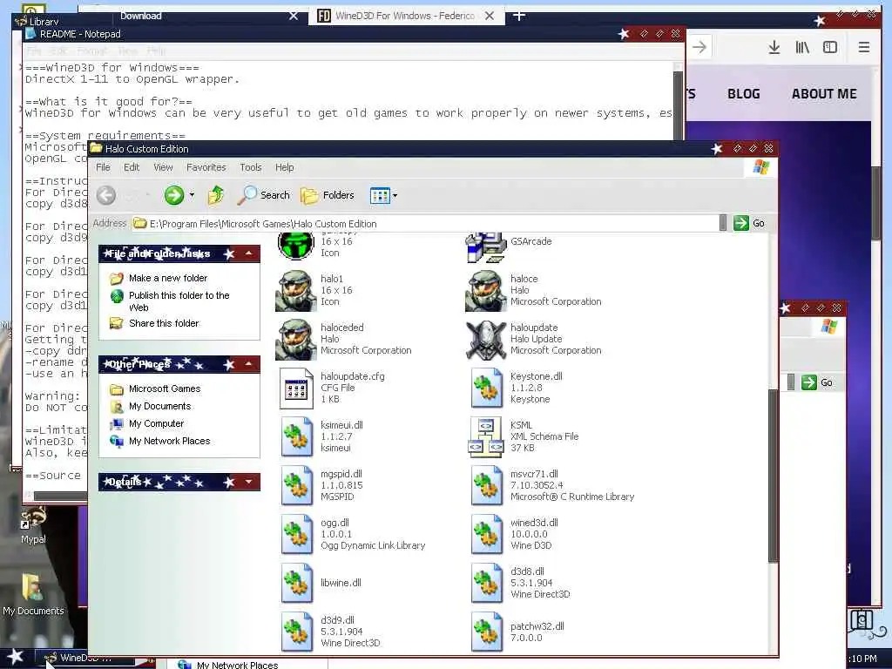Click Publish this folder to the Web
Image resolution: width=892 pixels, height=669 pixels.
[x=179, y=301]
